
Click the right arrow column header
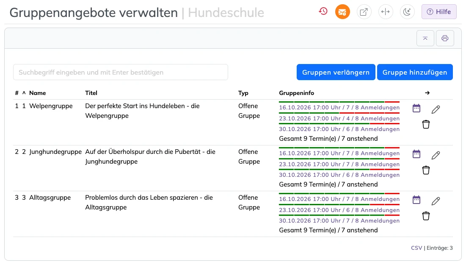click(427, 93)
